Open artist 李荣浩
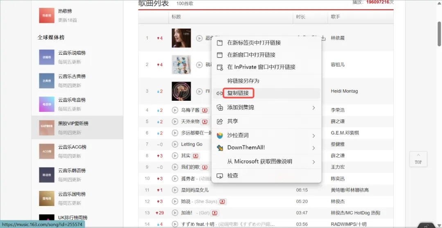This screenshot has height=228, width=442. [338, 110]
